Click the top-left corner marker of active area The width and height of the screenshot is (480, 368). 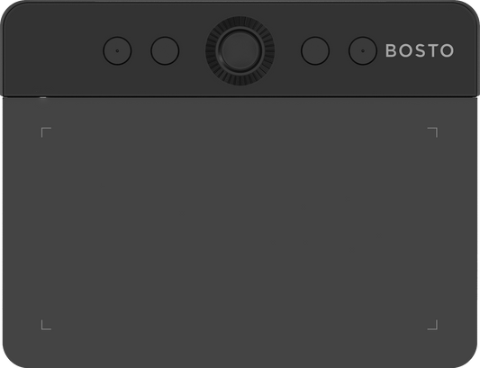46,132
